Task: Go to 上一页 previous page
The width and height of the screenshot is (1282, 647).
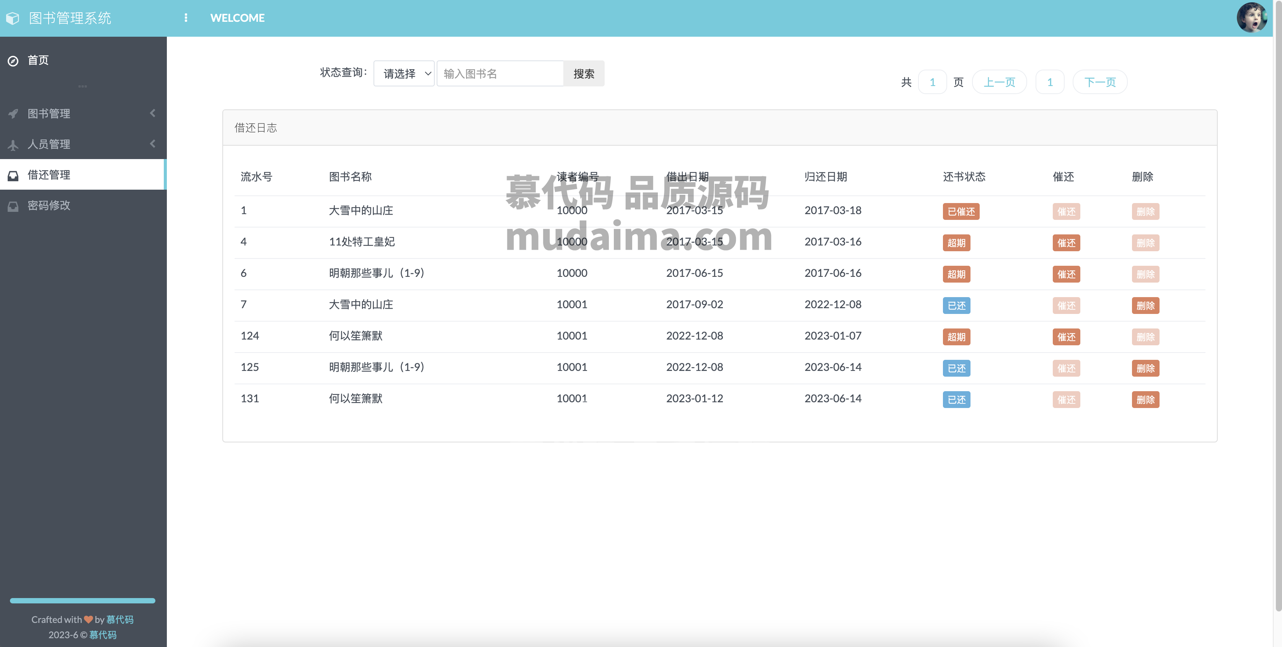Action: tap(999, 82)
